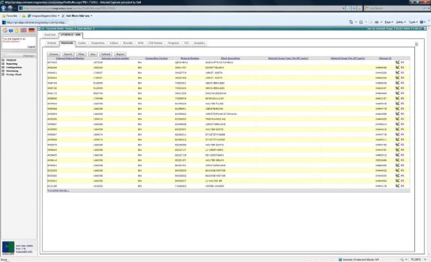Click the Export button
This screenshot has height=262, width=431.
(x=120, y=54)
